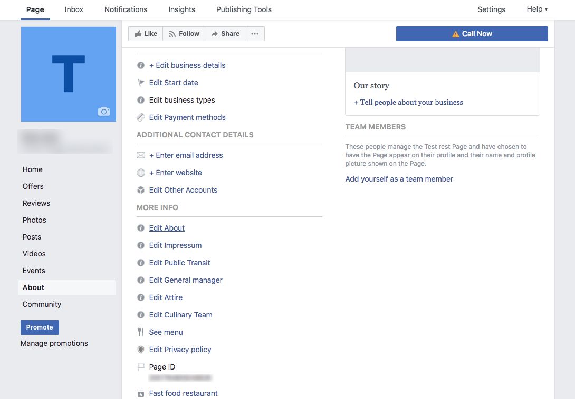
Task: Click Edit Payment methods link
Action: pyautogui.click(x=187, y=117)
